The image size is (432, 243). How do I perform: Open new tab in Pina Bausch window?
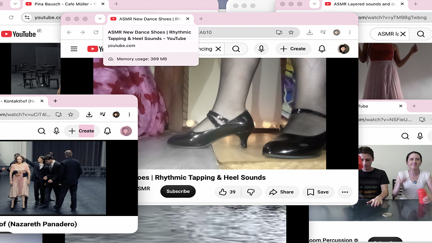pos(116,4)
